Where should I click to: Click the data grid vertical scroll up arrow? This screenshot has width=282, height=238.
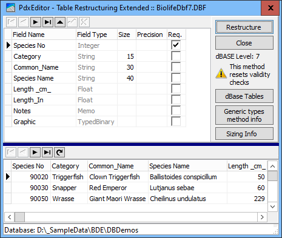[272, 166]
